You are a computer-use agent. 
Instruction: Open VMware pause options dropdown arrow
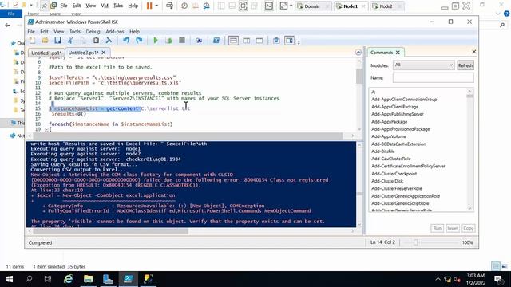(156, 6)
